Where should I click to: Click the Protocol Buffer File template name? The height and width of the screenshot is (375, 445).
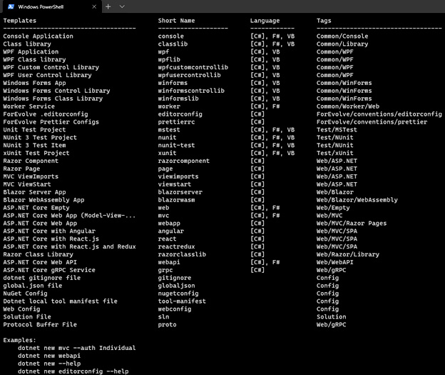click(x=40, y=325)
